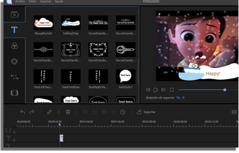Click the video track filmstrip icon

pos(8,130)
